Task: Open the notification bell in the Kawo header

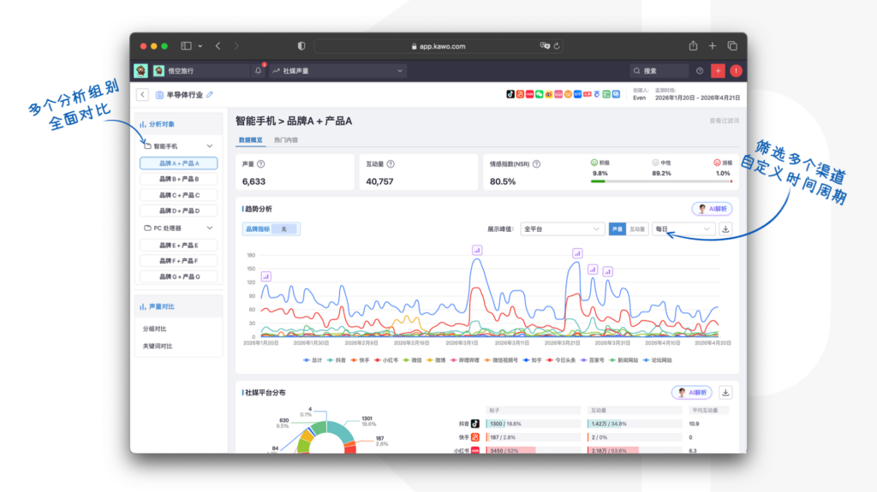Action: [258, 71]
